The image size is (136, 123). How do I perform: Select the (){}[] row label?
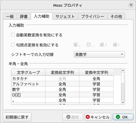point(28,94)
